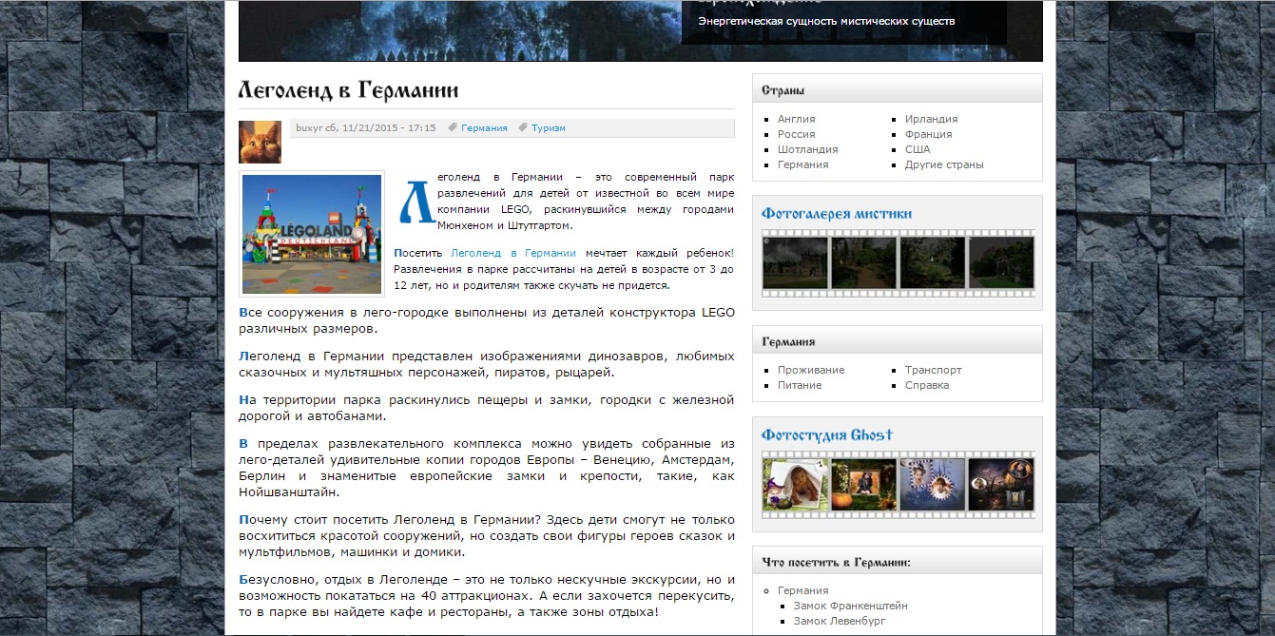Click the tag icon beside Германия

point(454,127)
